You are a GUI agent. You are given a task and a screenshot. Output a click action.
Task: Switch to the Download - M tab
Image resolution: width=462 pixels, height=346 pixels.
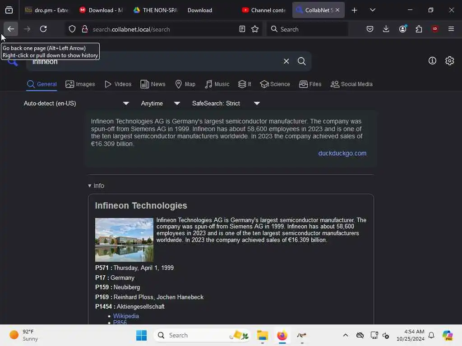click(x=101, y=10)
